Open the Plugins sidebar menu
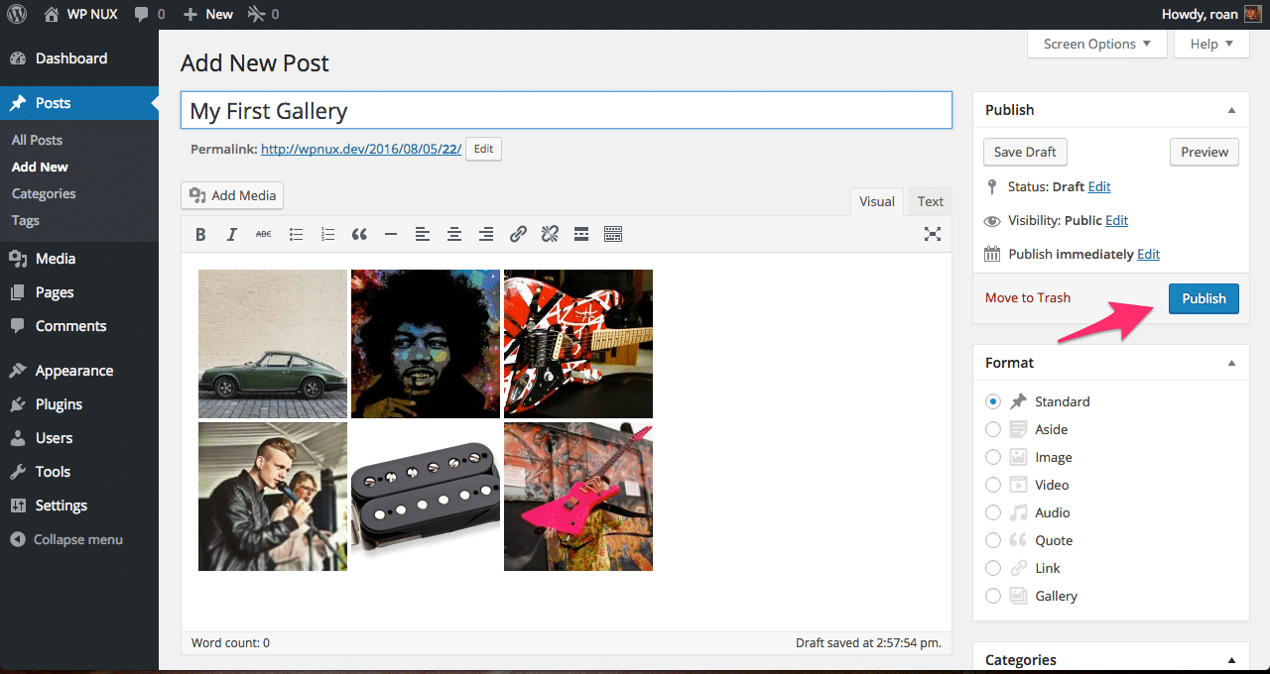Screen dimensions: 1270x674 point(79,404)
